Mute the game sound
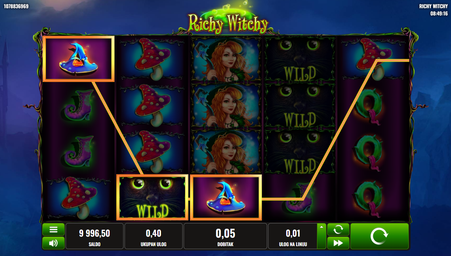Image resolution: width=451 pixels, height=256 pixels. tap(54, 243)
